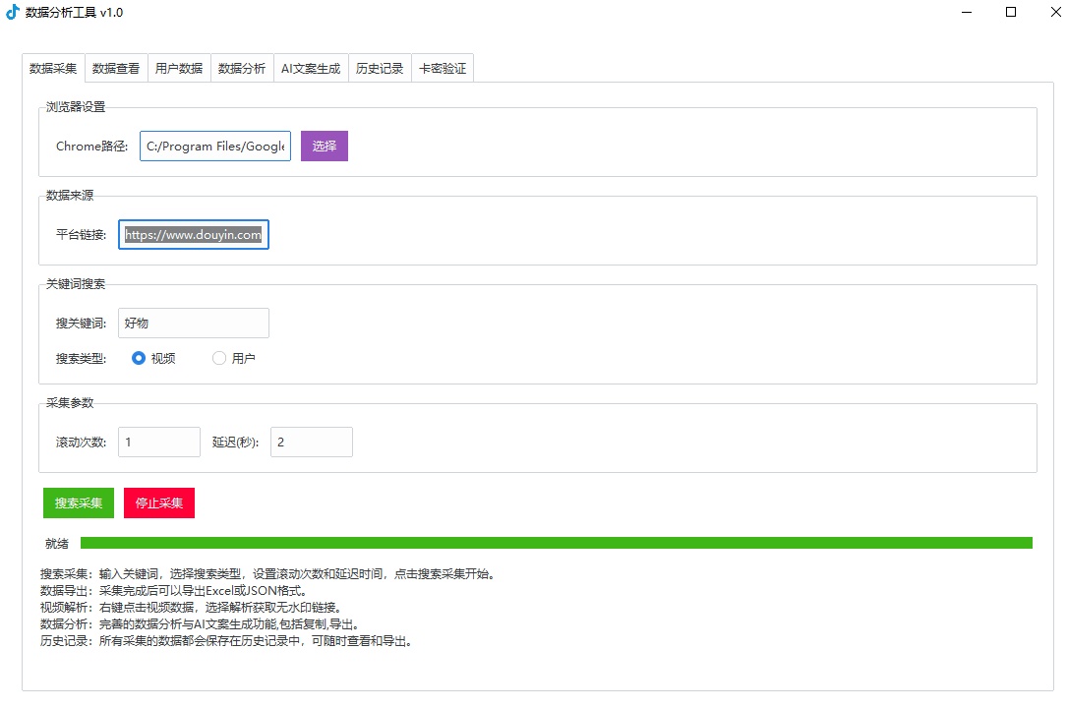Switch to the 卡密验证 tab
This screenshot has height=709, width=1067.
[x=443, y=69]
